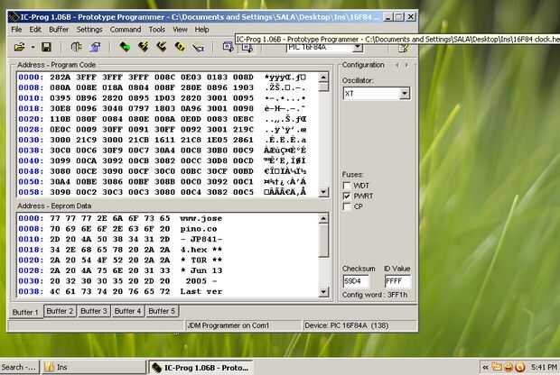Click the Checksum field showing 59D4

tap(356, 281)
